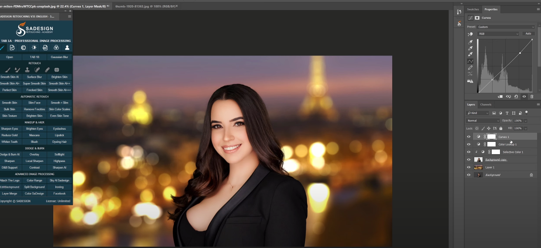Select the white point eyedropper in Curves
Image resolution: width=541 pixels, height=248 pixels.
click(x=470, y=54)
